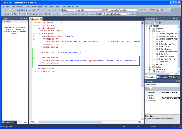Viewport: 182px width, 129px height.
Task: Open the 100 % zoom level dropdown
Action: (38, 122)
